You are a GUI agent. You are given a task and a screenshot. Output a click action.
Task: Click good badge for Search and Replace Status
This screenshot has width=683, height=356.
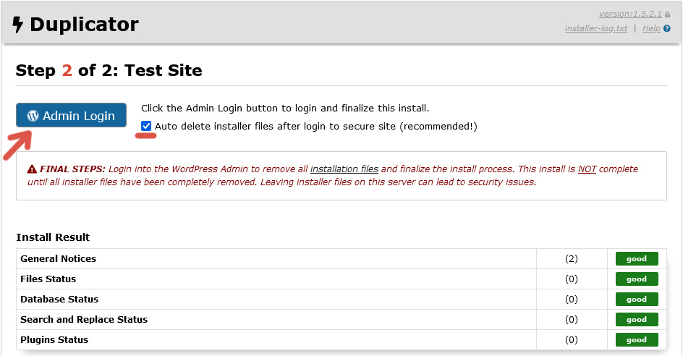[x=637, y=319]
